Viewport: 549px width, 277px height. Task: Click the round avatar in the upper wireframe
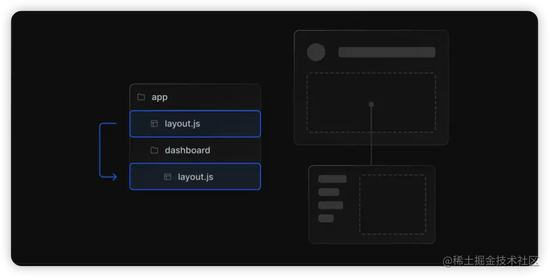[x=316, y=52]
